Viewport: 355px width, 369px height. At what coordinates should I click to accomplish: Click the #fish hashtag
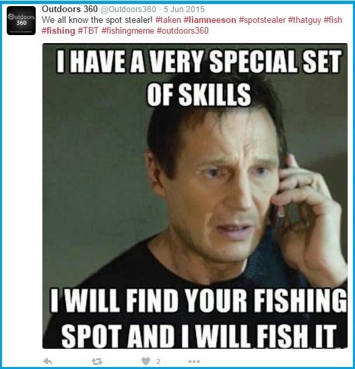coord(333,20)
